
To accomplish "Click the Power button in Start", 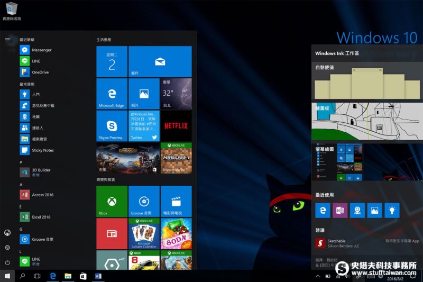I will click(7, 262).
